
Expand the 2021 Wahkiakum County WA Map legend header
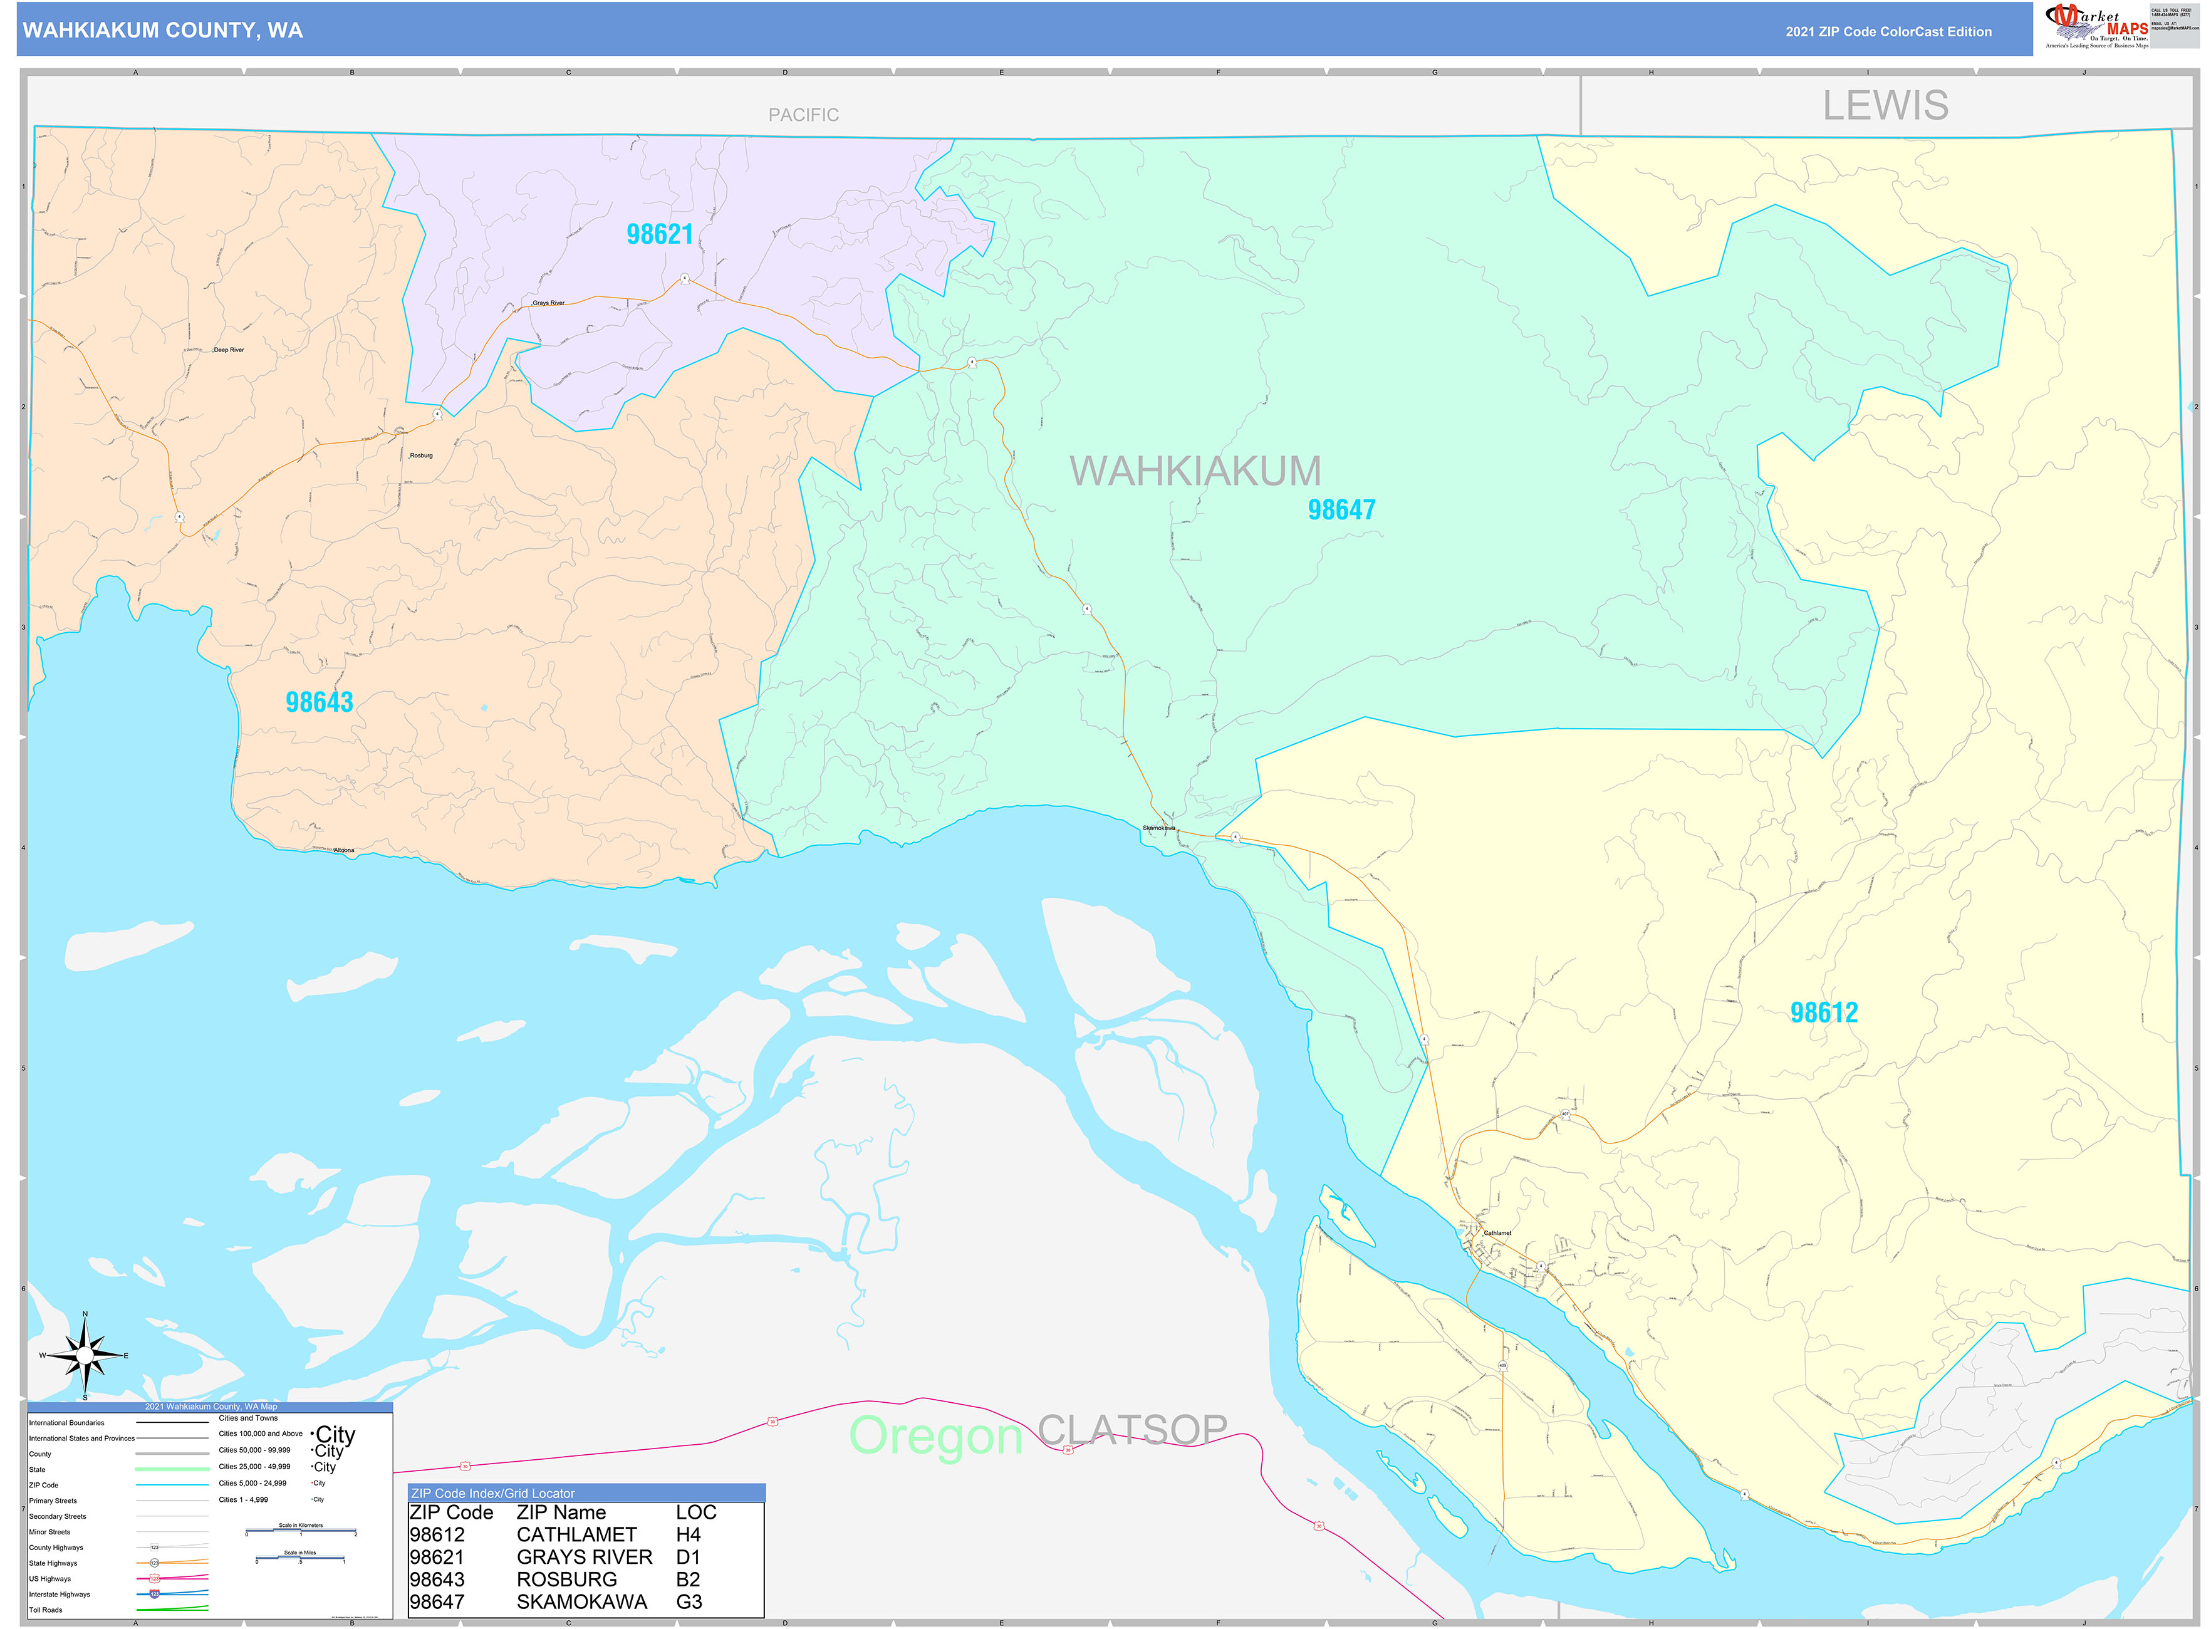click(212, 1407)
